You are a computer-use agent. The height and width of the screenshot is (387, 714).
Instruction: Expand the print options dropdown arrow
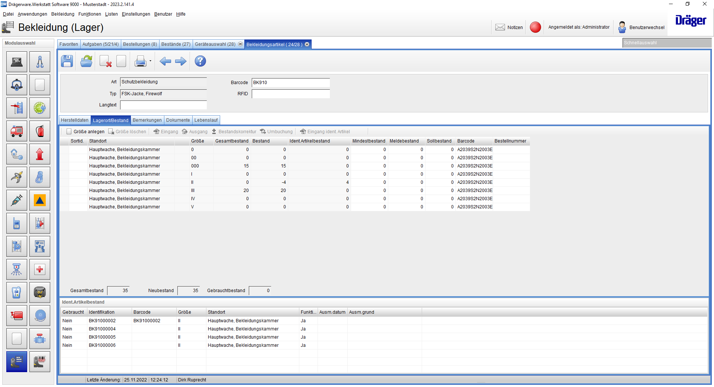pyautogui.click(x=150, y=61)
